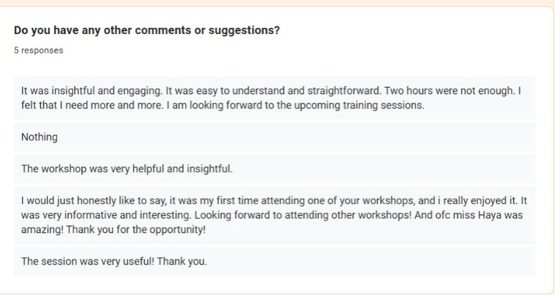Click the text 'Two hours were not enough'
This screenshot has width=555, height=295.
click(449, 91)
